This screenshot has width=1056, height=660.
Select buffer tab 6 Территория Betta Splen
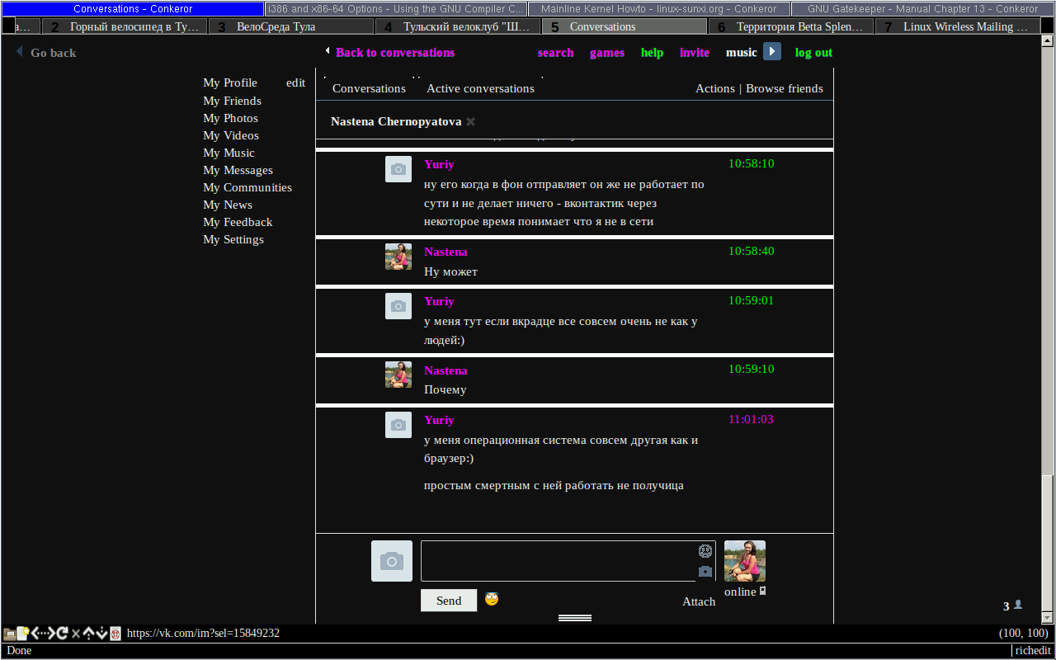(791, 26)
